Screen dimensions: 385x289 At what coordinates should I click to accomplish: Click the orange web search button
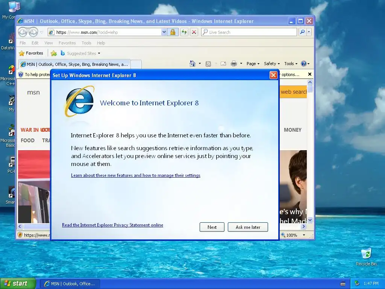(293, 92)
